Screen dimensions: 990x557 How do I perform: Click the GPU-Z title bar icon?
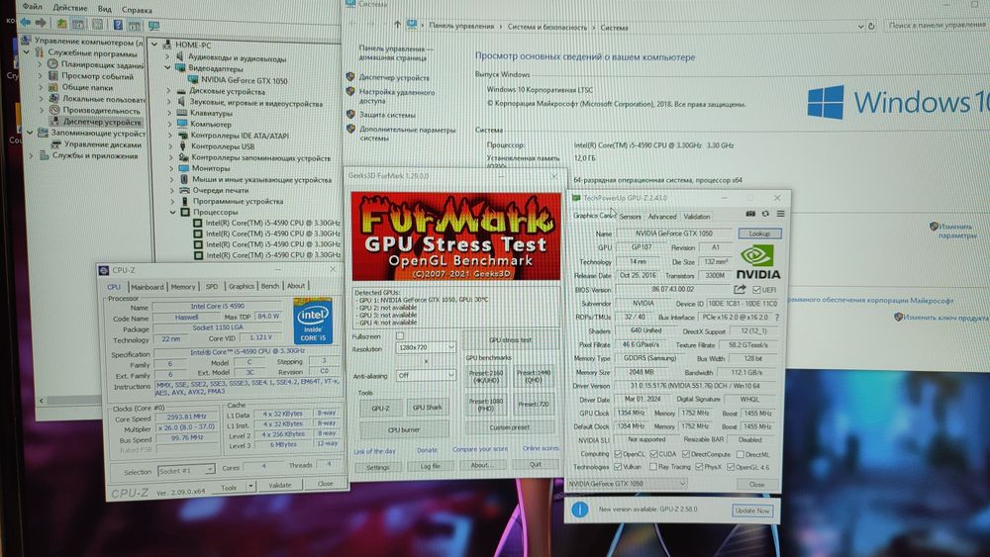tap(576, 198)
